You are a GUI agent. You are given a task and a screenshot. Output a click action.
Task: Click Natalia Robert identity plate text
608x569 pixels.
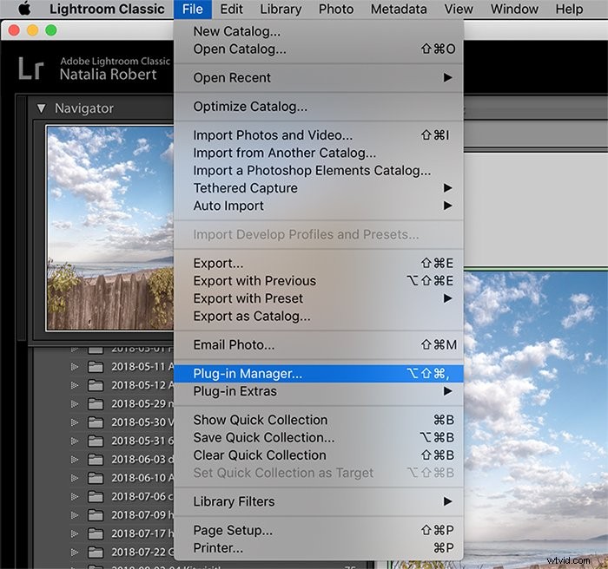pos(109,75)
